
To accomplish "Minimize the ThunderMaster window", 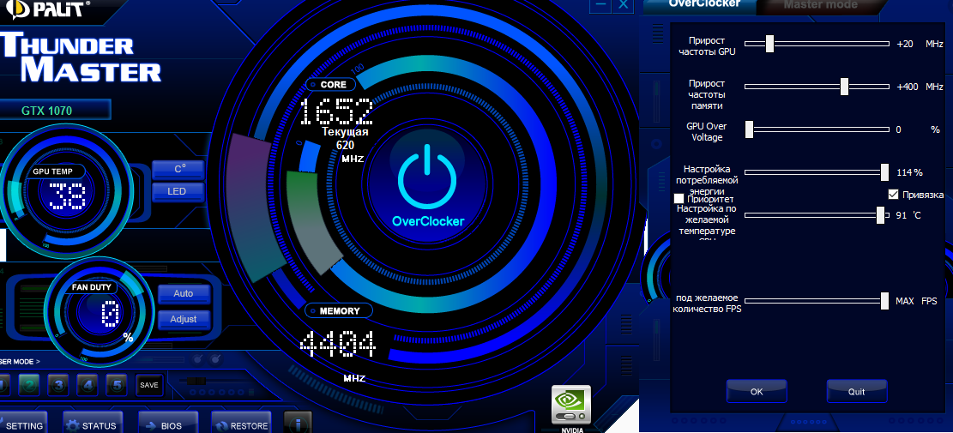I will click(x=600, y=4).
